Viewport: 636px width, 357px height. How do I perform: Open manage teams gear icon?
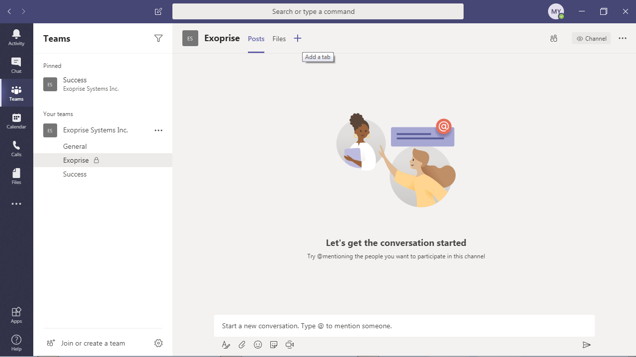(159, 343)
